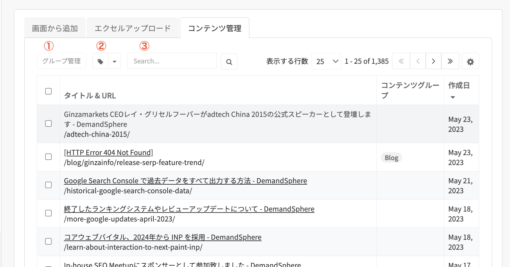
Task: Check the interaction-to-next-paint row checkbox
Action: [48, 241]
